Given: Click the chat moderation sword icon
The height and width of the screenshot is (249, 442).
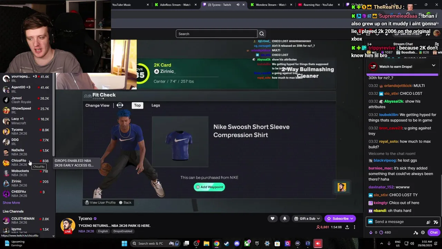Looking at the screenshot, I should click(x=416, y=232).
